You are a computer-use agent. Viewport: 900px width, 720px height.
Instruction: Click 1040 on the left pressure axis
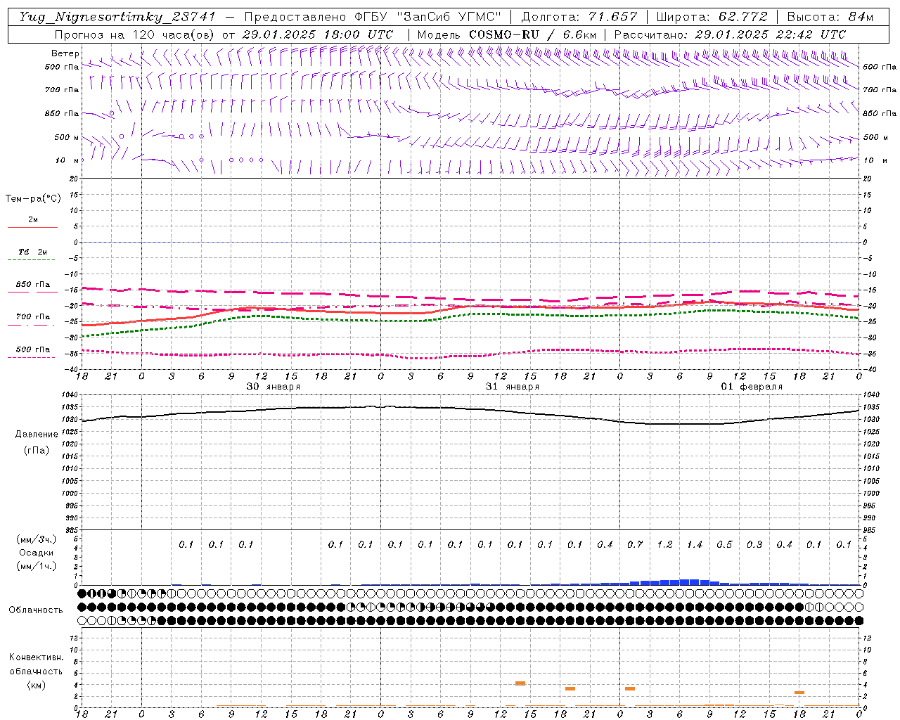click(x=71, y=395)
